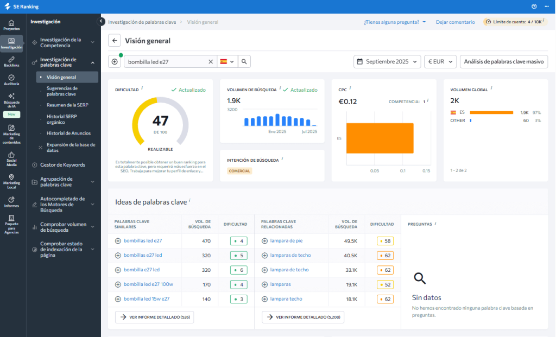Open Marketing Local sidebar icon
The height and width of the screenshot is (337, 556).
coord(11,181)
